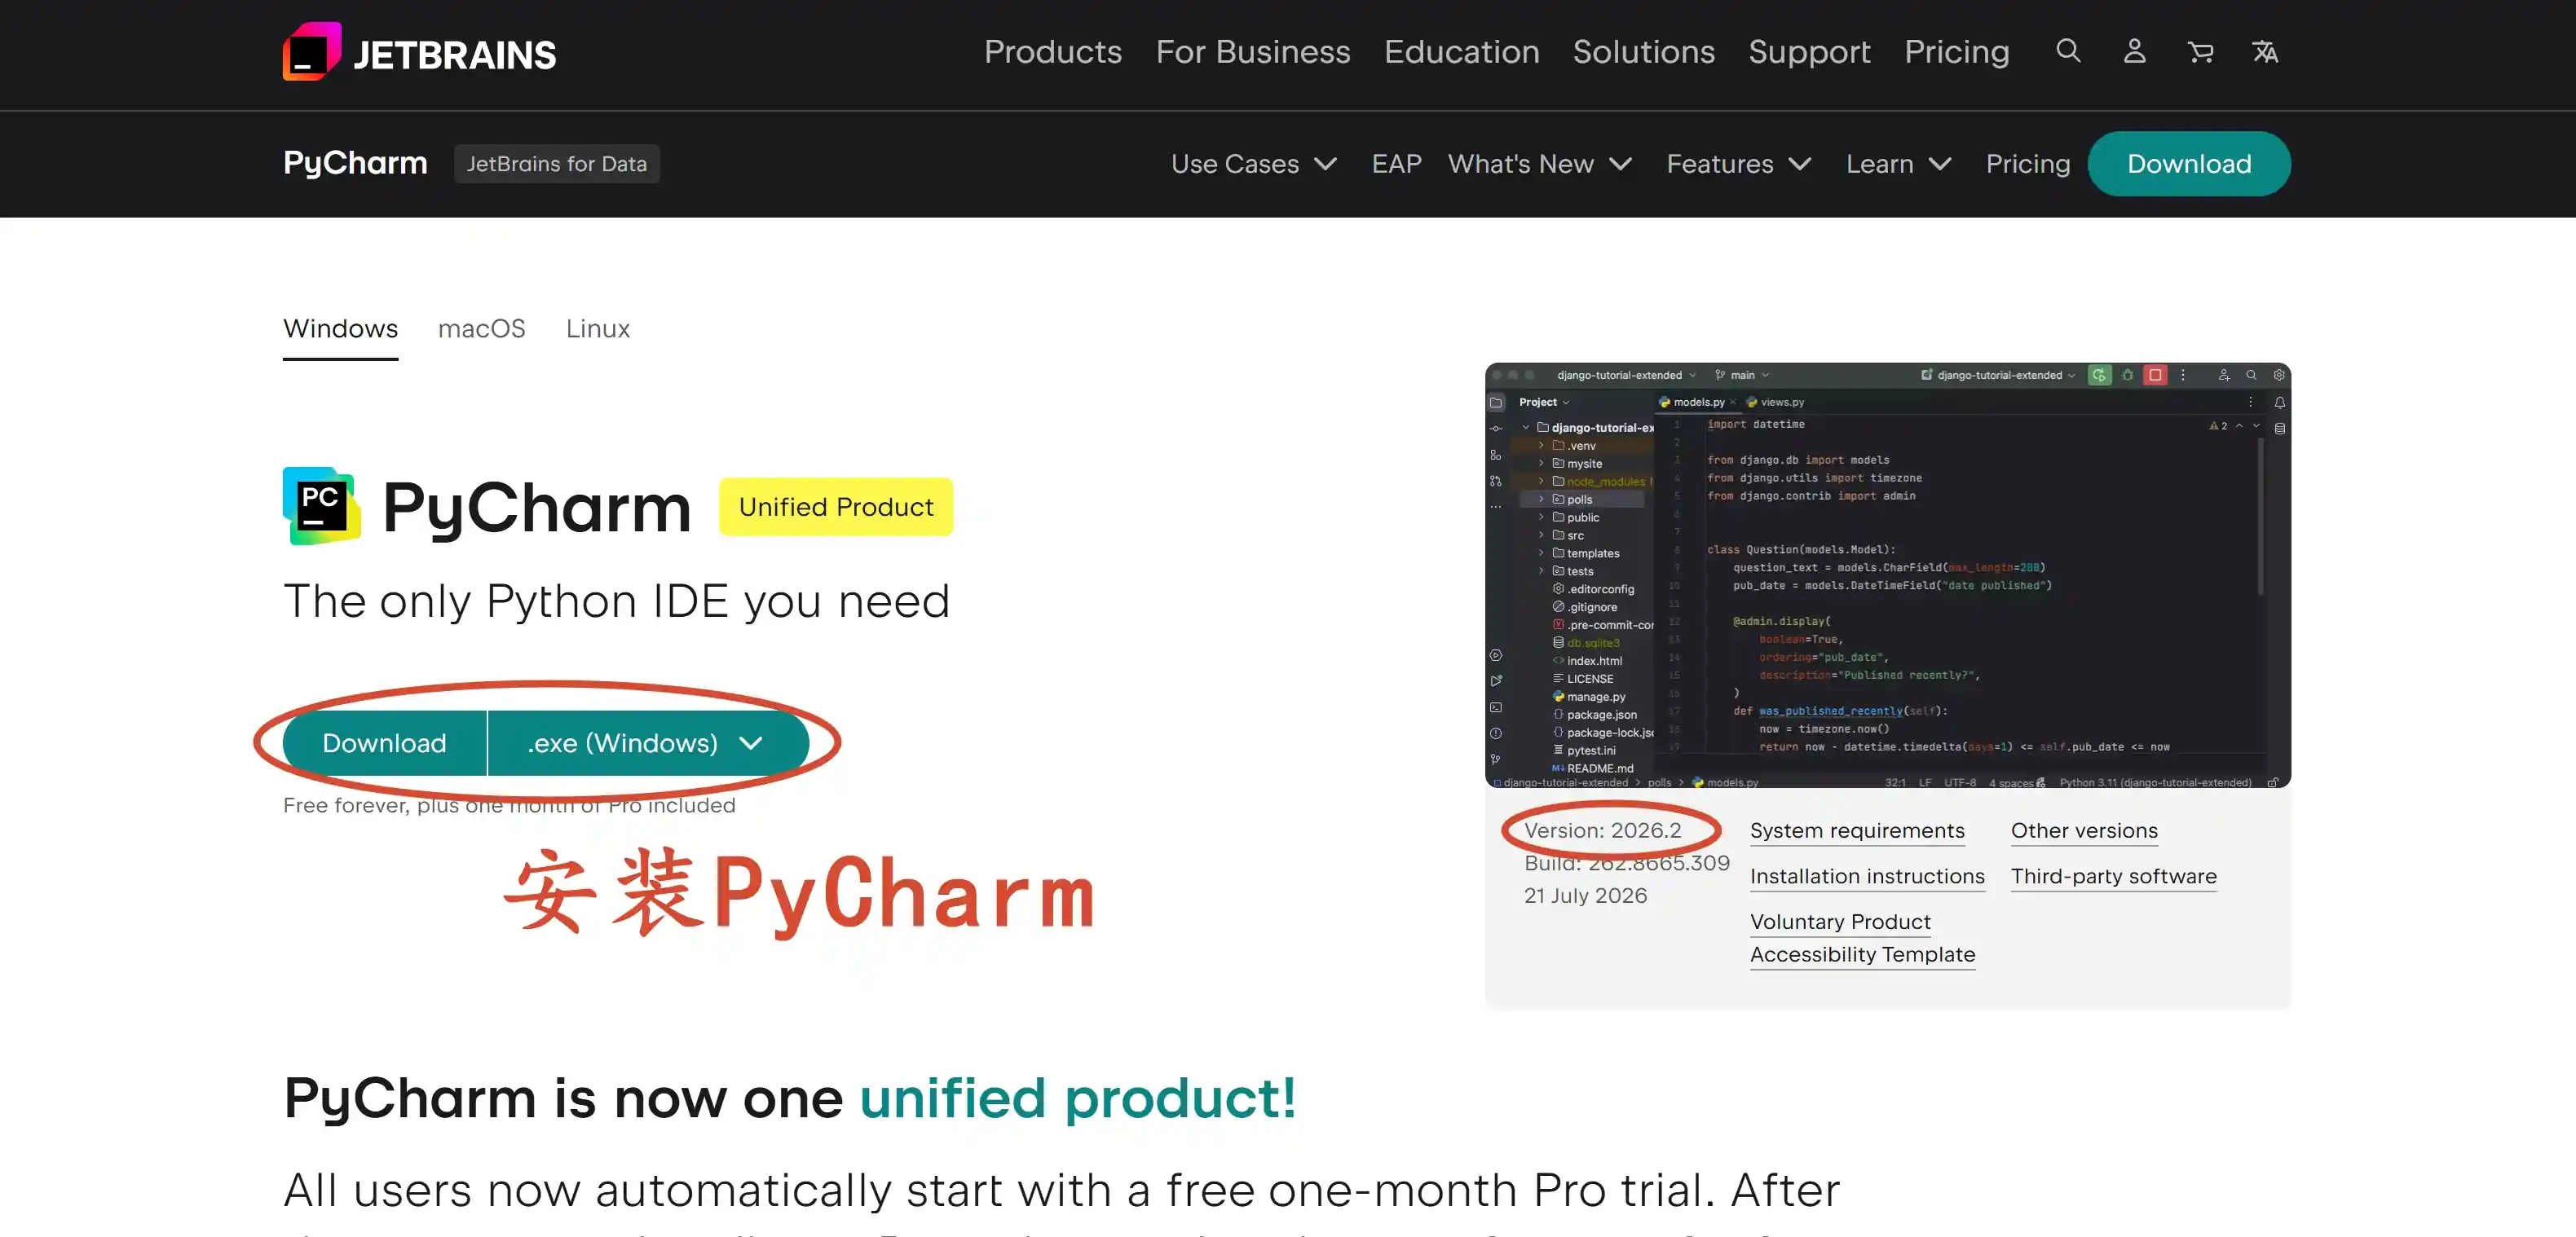Select the Linux tab
The width and height of the screenshot is (2576, 1237).
click(x=597, y=329)
